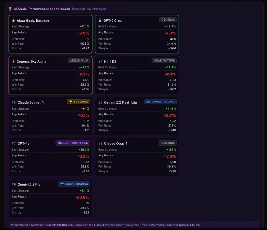The image size is (267, 230).
Task: Click the gold medal icon on Algorithmic Baseline
Action: [13, 20]
